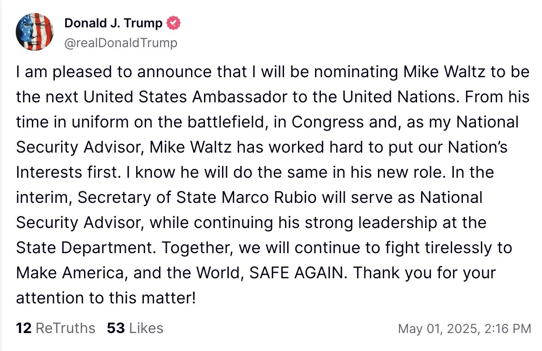Click the 2:16 PM time text
Screen dimensions: 542x351
click(x=506, y=329)
